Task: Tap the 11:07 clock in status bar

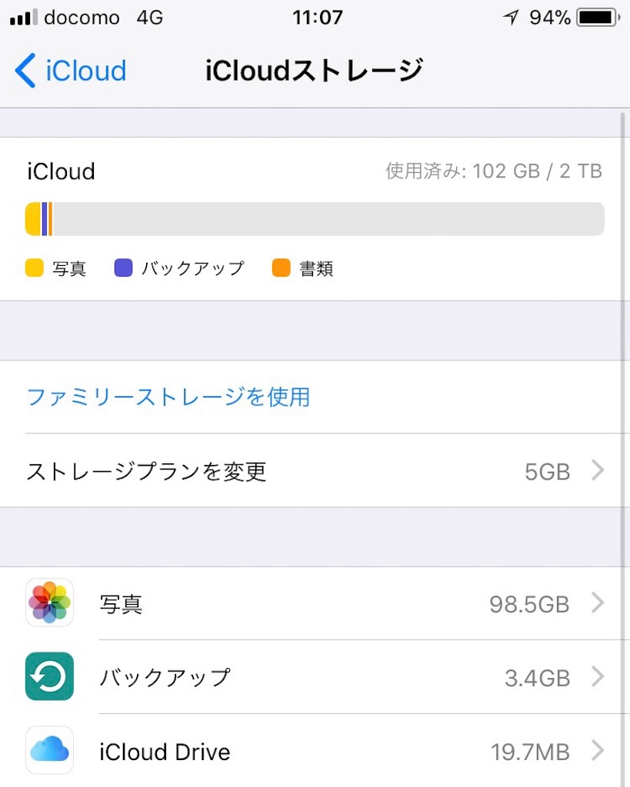Action: tap(318, 18)
